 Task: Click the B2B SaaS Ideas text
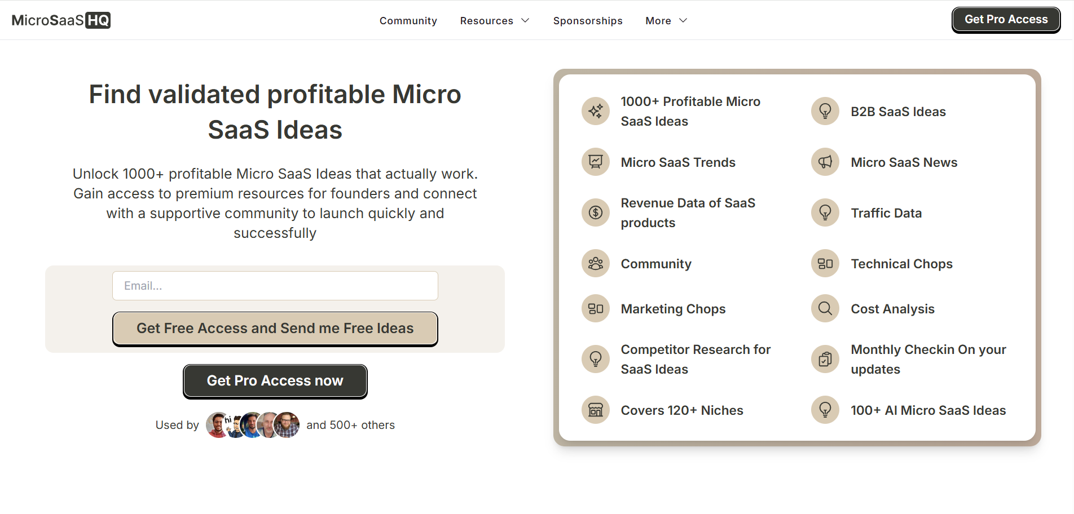coord(898,112)
